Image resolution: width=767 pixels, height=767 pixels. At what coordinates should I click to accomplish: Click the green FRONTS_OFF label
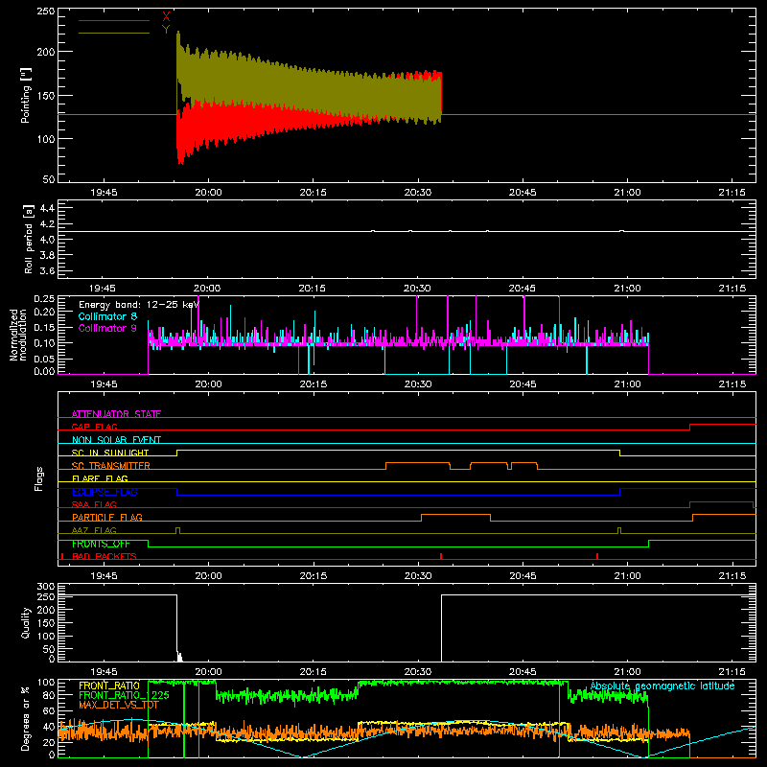coord(101,544)
